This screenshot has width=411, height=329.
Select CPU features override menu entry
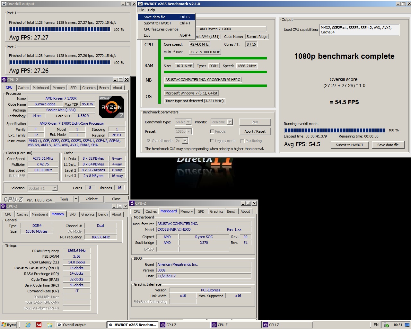(166, 29)
